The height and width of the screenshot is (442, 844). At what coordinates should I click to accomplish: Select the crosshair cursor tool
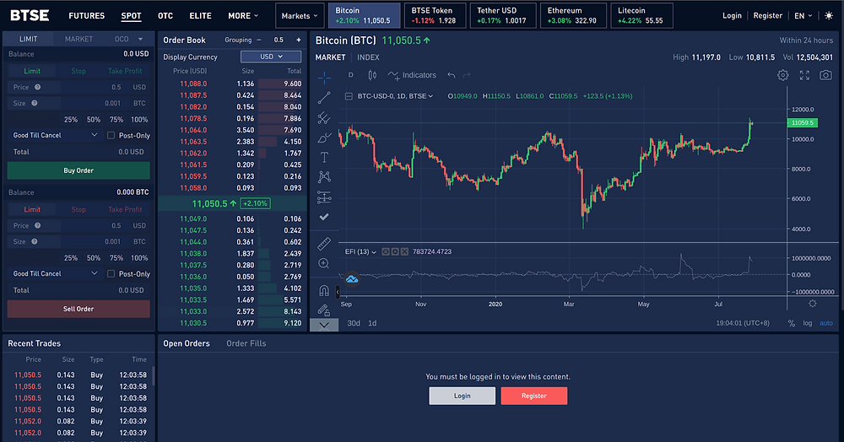[x=324, y=78]
